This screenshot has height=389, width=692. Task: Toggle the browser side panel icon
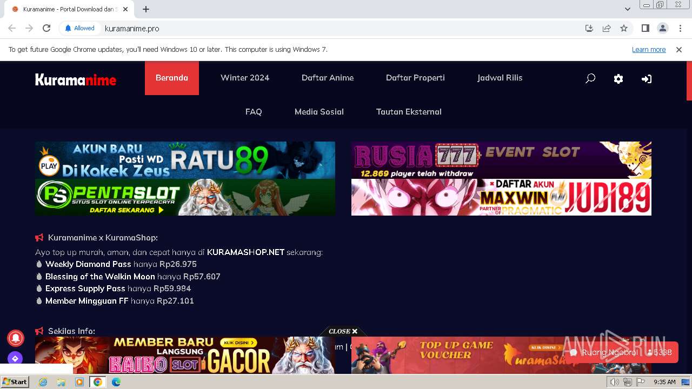[x=645, y=28]
